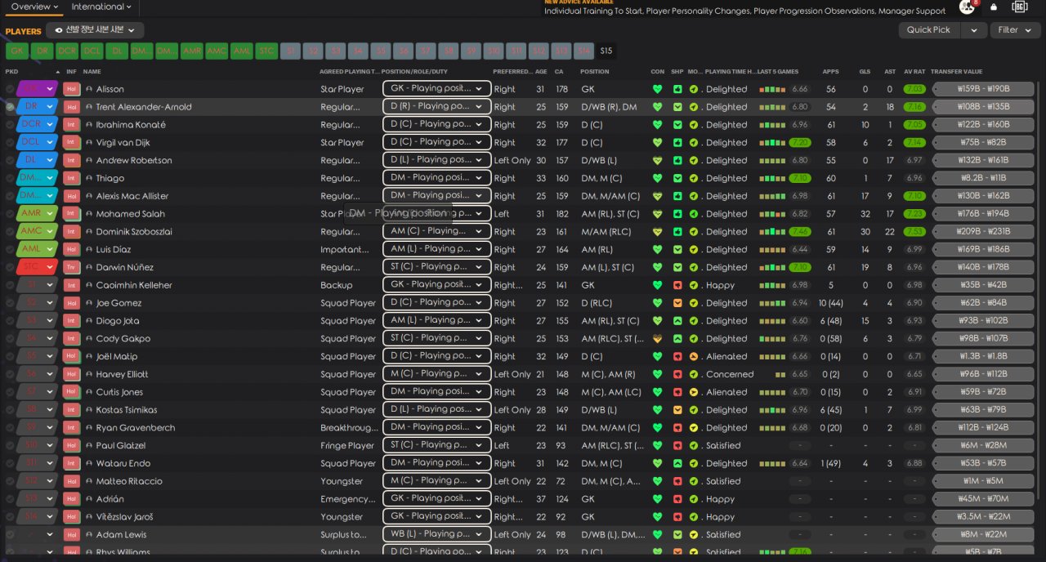Toggle the selection tick for Adam Lewis
Screen dimensions: 1046x562
coord(10,535)
